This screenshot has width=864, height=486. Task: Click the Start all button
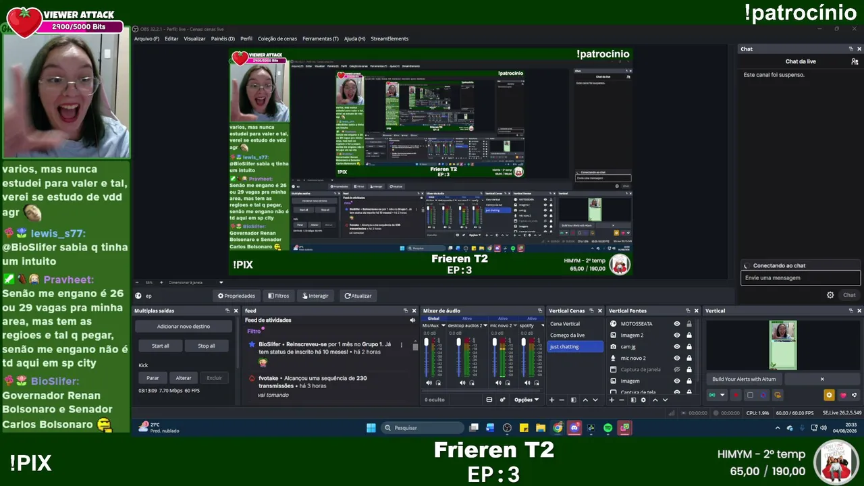click(160, 346)
